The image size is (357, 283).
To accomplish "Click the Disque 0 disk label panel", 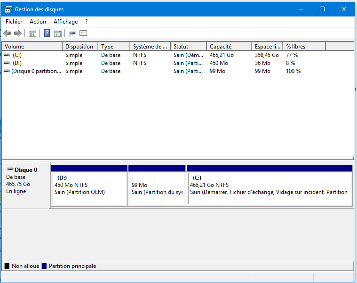I will pos(26,185).
